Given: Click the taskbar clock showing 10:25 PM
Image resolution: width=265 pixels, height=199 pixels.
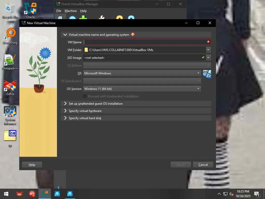Looking at the screenshot, I should [x=243, y=194].
